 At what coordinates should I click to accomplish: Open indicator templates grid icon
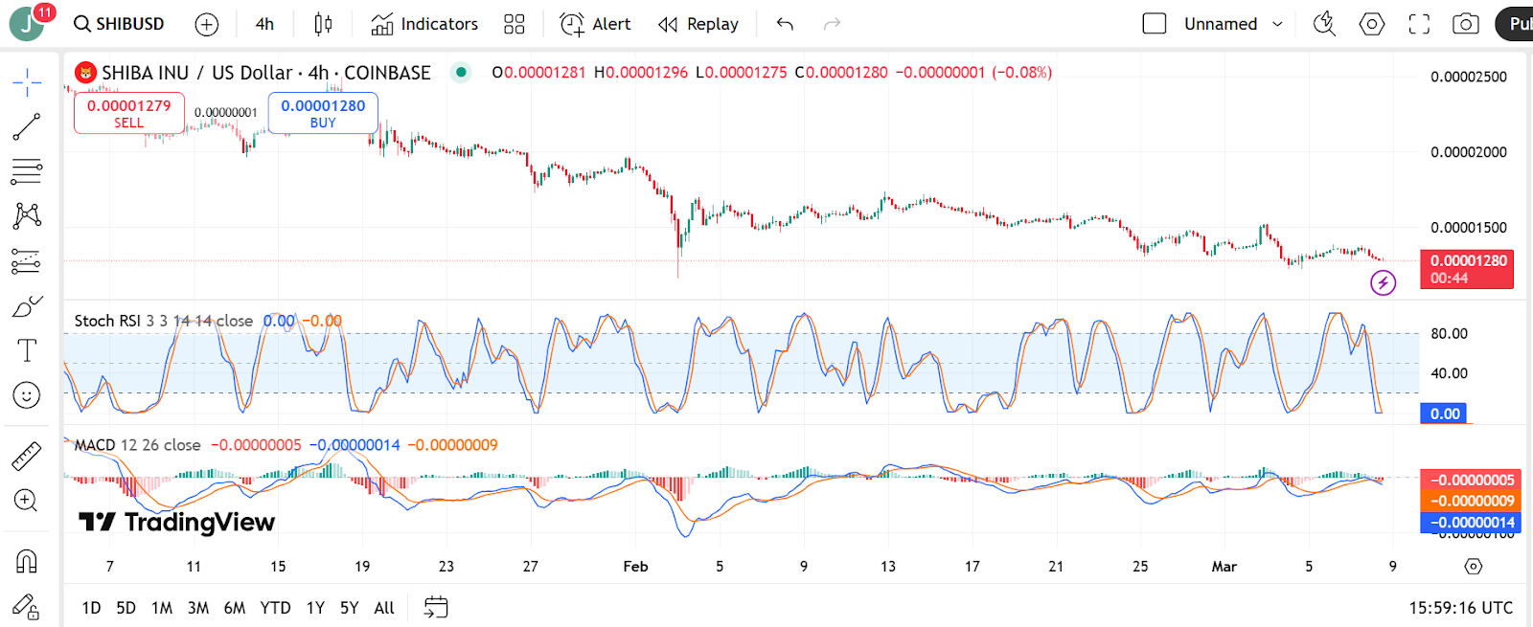(x=515, y=24)
